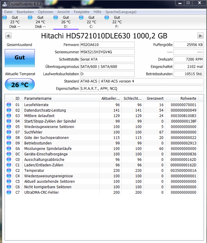This screenshot has height=243, width=207.
Task: Click raw value 0000000138F
Action: click(184, 121)
